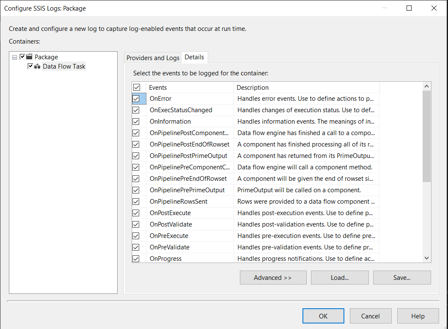Click the Package folder icon in tree
Image resolution: width=448 pixels, height=329 pixels.
pyautogui.click(x=29, y=57)
